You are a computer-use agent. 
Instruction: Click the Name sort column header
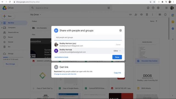tap(152, 21)
